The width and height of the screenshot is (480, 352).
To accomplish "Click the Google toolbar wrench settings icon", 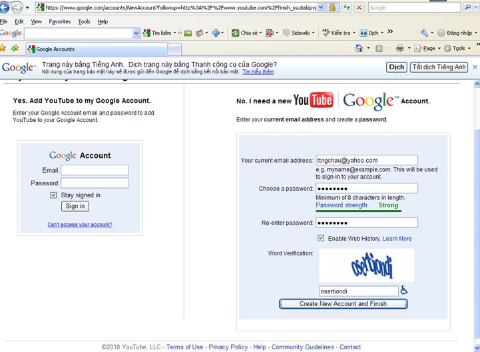I will point(424,33).
